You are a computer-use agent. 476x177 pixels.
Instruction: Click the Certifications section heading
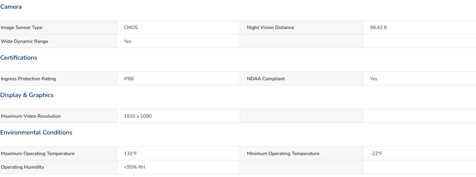(19, 58)
